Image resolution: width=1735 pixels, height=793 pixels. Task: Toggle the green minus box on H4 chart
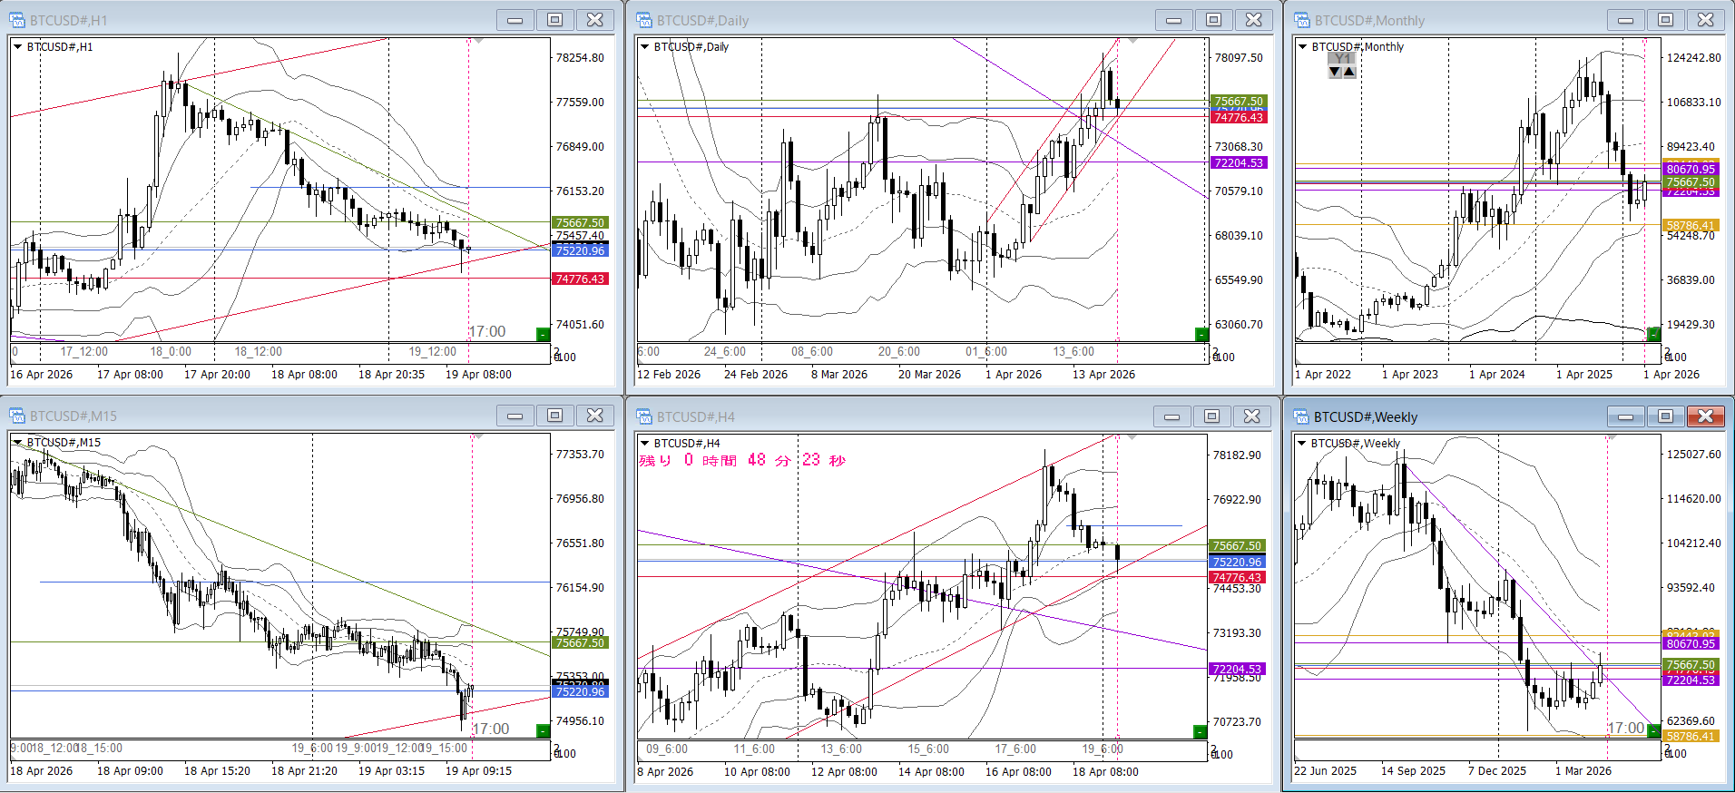point(1200,731)
